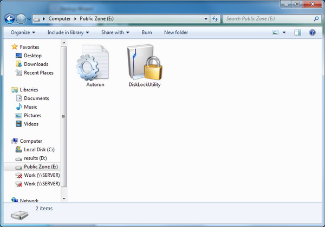Viewport: 325px width, 227px height.
Task: Click the drive icon in details pane
Action: click(x=19, y=215)
